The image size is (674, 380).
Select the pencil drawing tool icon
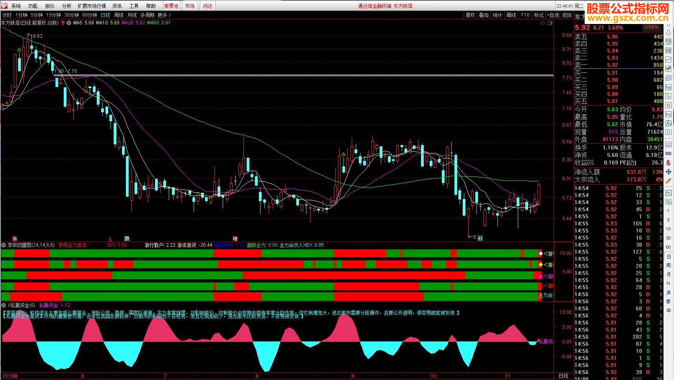[668, 181]
